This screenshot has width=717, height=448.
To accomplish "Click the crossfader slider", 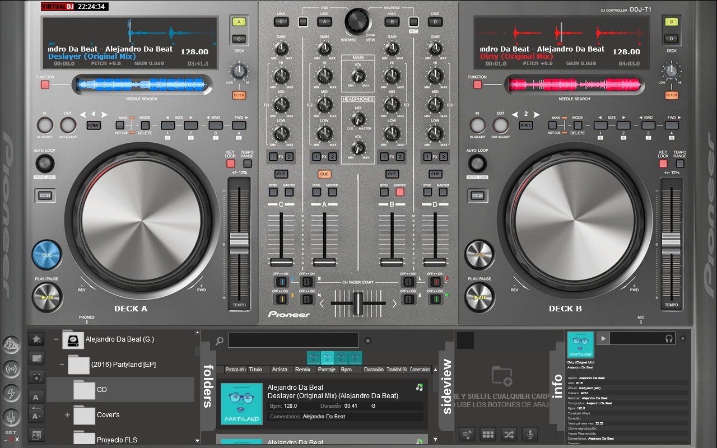I will pos(357,303).
